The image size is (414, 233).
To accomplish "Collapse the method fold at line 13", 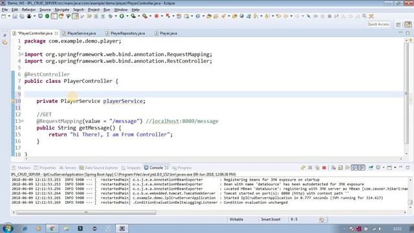I will pyautogui.click(x=23, y=121).
